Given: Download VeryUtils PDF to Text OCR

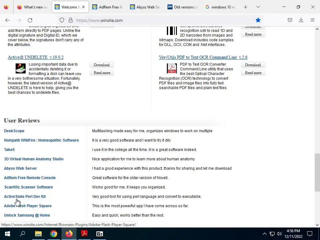Looking at the screenshot, I should (x=253, y=65).
